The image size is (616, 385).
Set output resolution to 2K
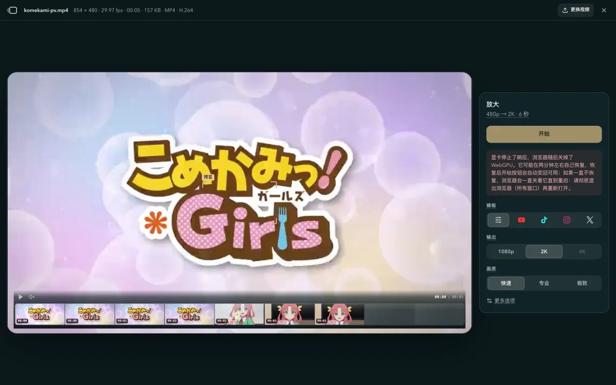544,252
